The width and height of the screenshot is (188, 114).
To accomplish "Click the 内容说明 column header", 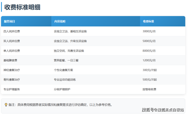I will (x=60, y=21).
